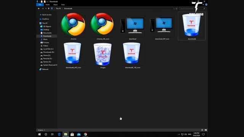This screenshot has width=244, height=137.
Task: Open Google Chrome from taskbar
Action: (x=85, y=134)
